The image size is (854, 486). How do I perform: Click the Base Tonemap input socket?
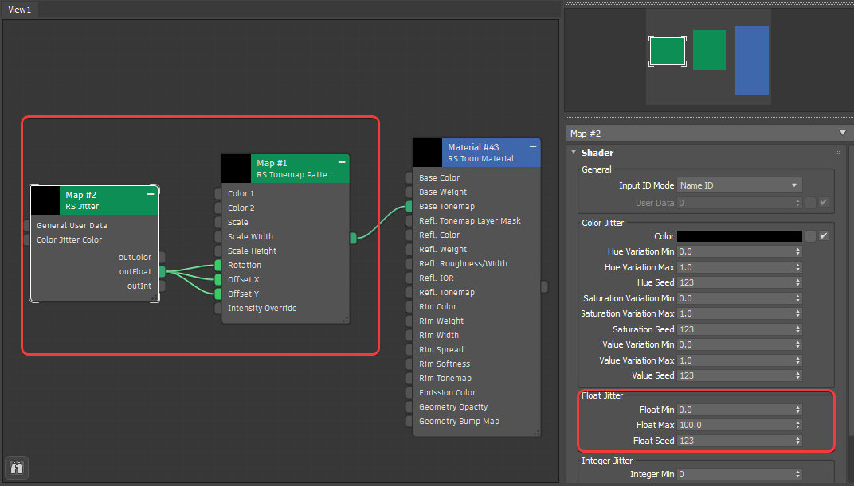(x=409, y=207)
